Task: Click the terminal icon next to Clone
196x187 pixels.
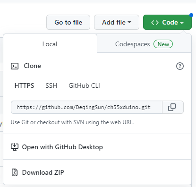Action: pos(15,66)
